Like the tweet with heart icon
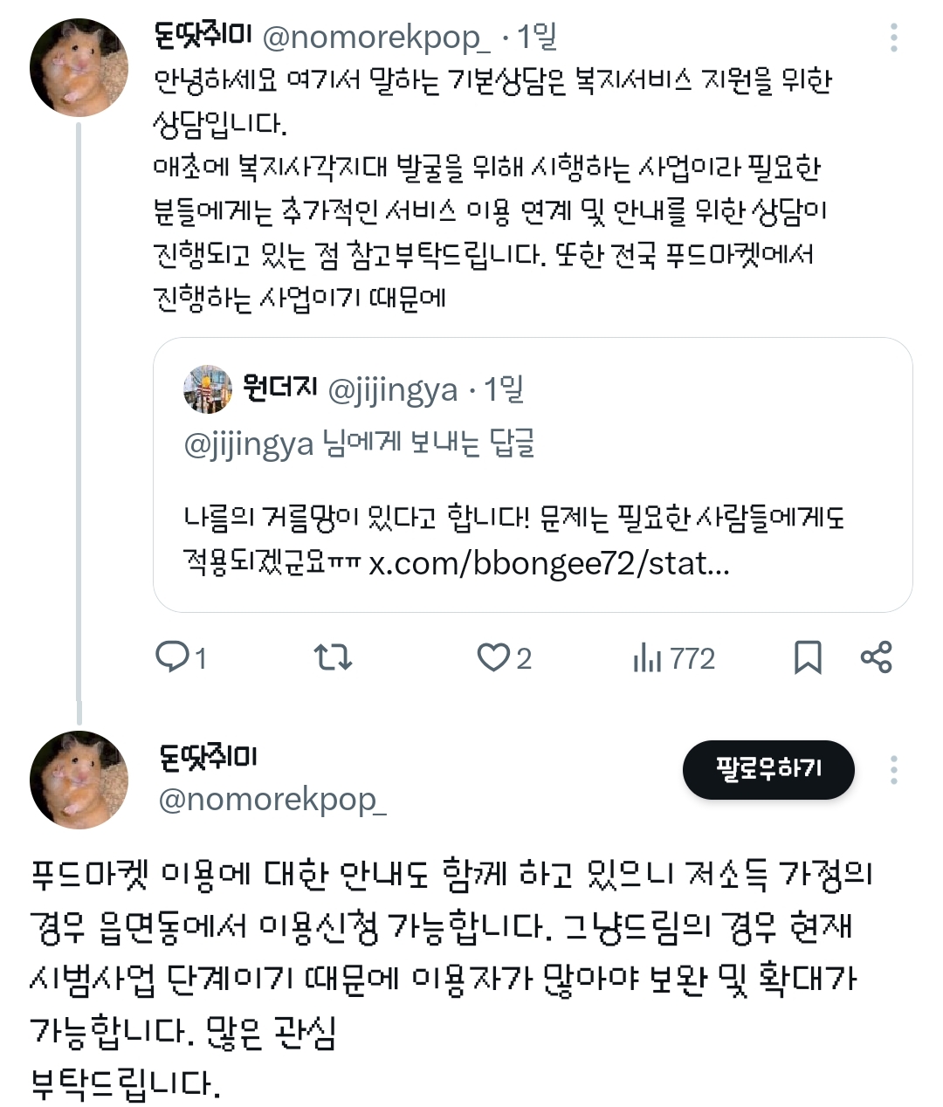This screenshot has width=943, height=1107. (x=492, y=657)
